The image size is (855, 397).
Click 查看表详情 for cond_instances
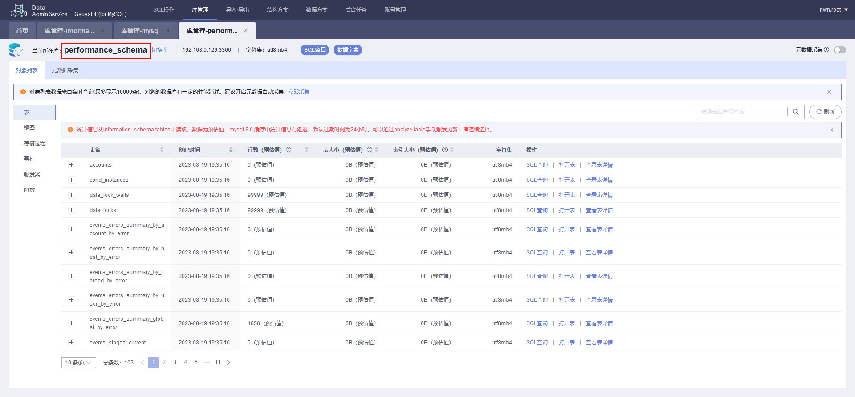pyautogui.click(x=599, y=180)
